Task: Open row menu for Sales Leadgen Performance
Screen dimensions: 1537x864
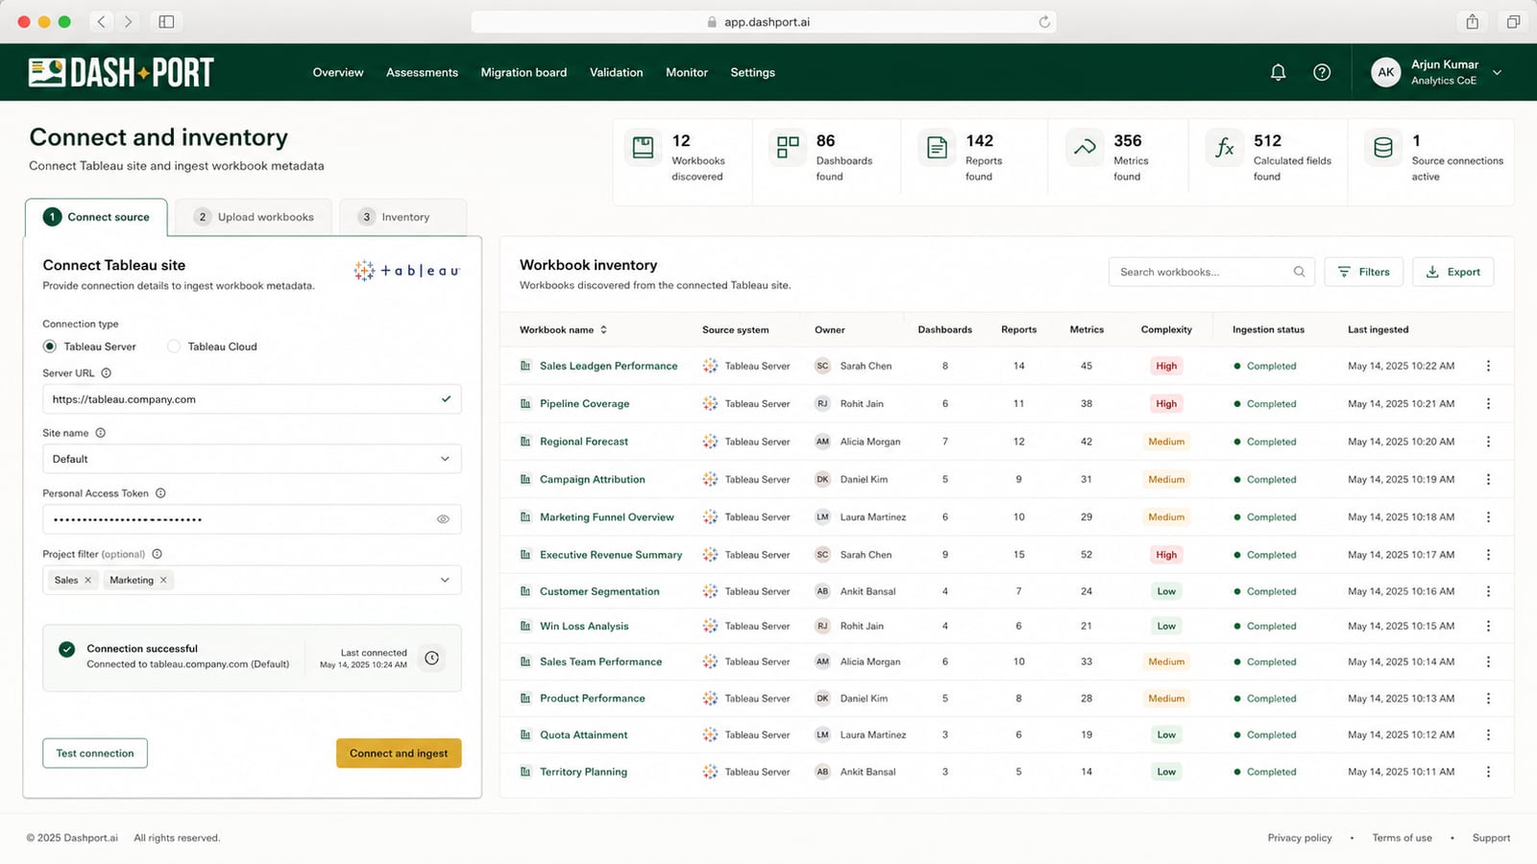Action: pyautogui.click(x=1488, y=366)
